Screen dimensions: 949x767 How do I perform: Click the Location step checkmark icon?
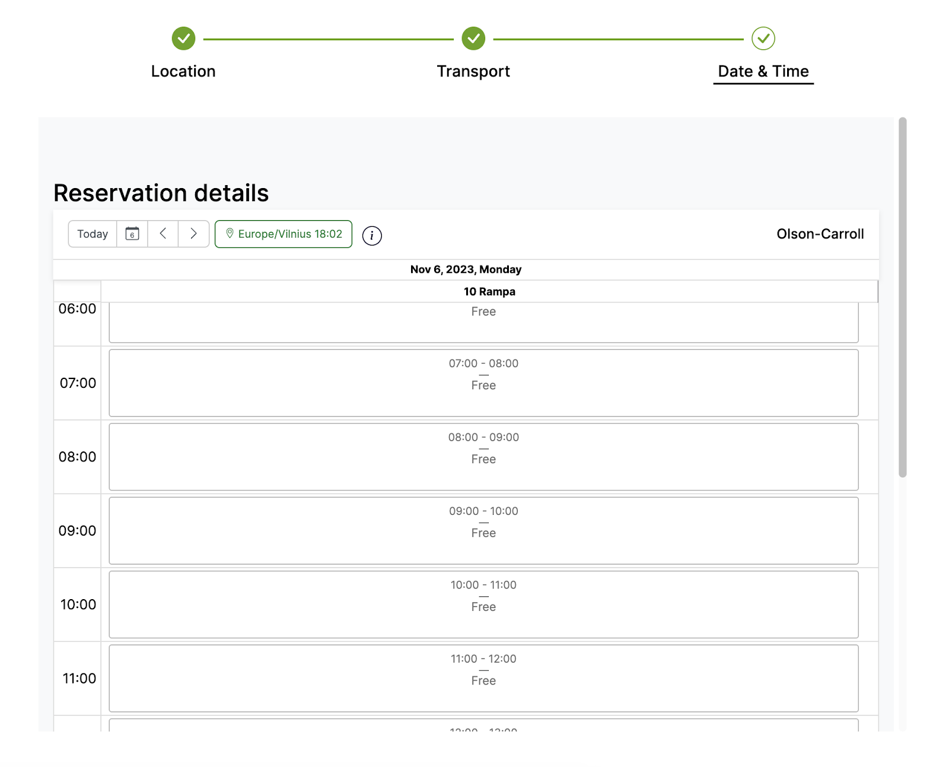pyautogui.click(x=183, y=39)
